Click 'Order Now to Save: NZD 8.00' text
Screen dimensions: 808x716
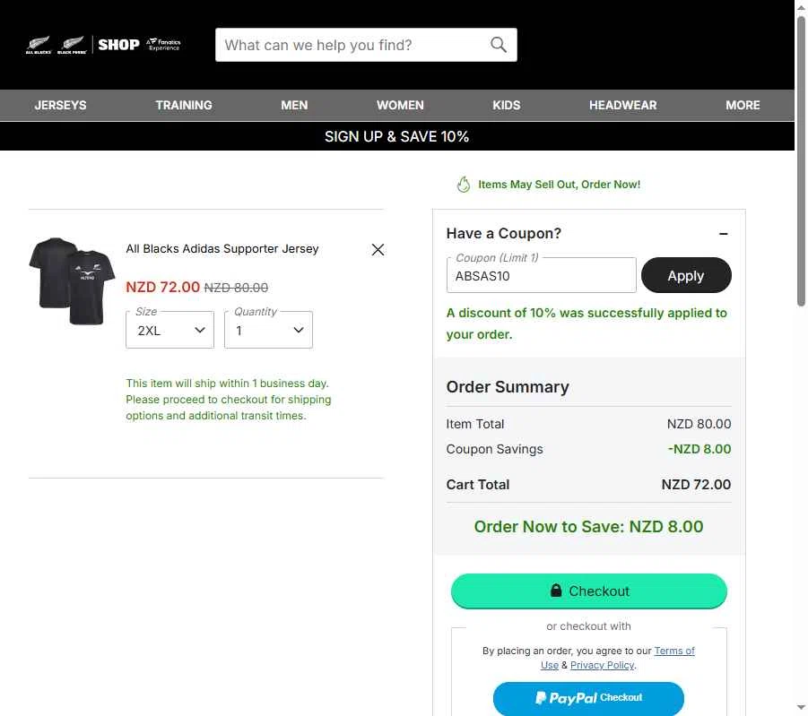588,526
